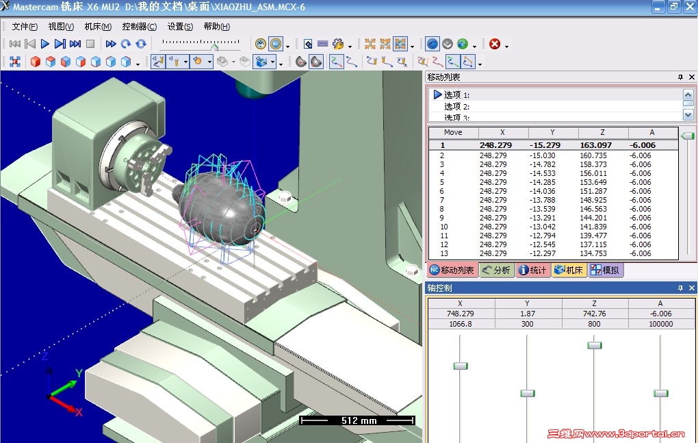Toggle the NC-based run mode icon
The image size is (698, 443).
coord(276,44)
